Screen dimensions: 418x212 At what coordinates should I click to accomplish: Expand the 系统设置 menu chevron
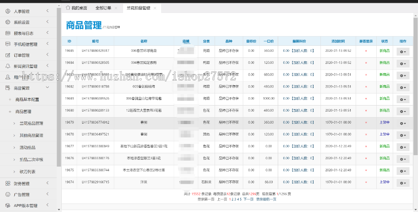[47, 22]
